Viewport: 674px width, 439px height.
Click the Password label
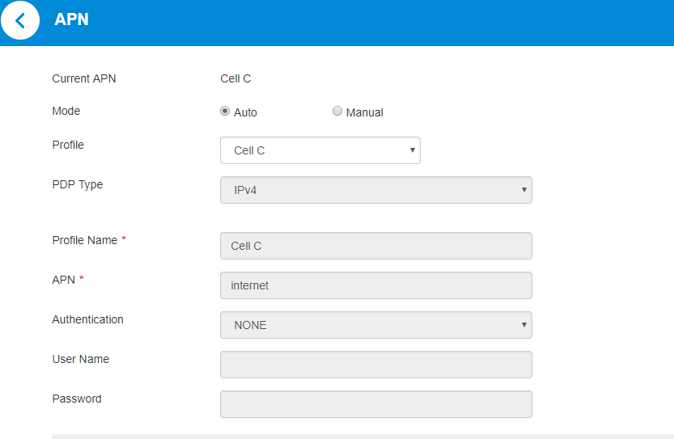pyautogui.click(x=77, y=399)
